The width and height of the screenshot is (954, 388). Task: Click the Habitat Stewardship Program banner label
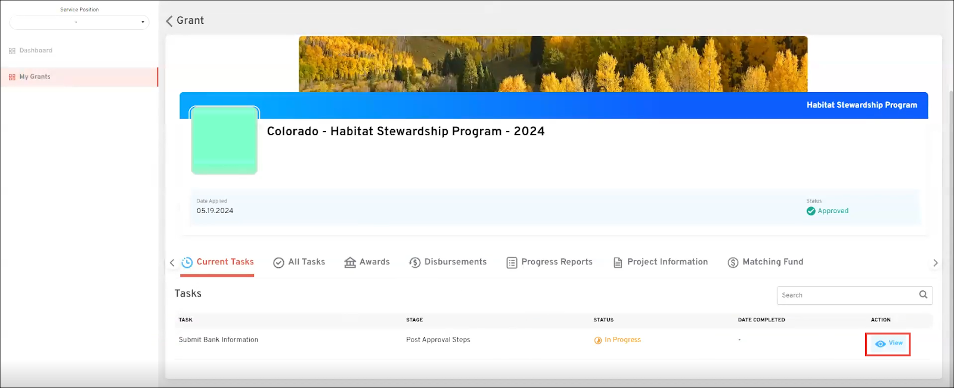(862, 105)
